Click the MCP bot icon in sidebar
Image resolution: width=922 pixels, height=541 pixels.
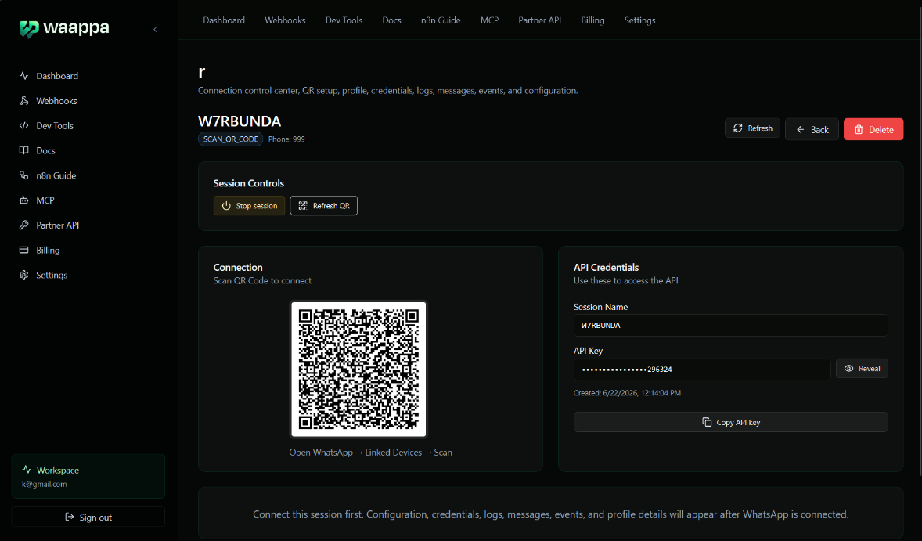(x=24, y=200)
